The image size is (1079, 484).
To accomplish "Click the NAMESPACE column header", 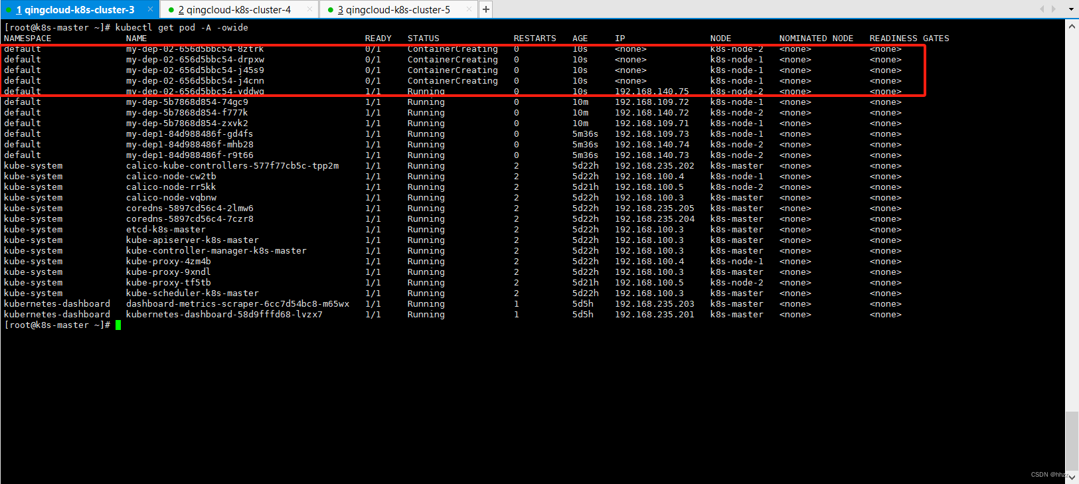I will tap(28, 39).
